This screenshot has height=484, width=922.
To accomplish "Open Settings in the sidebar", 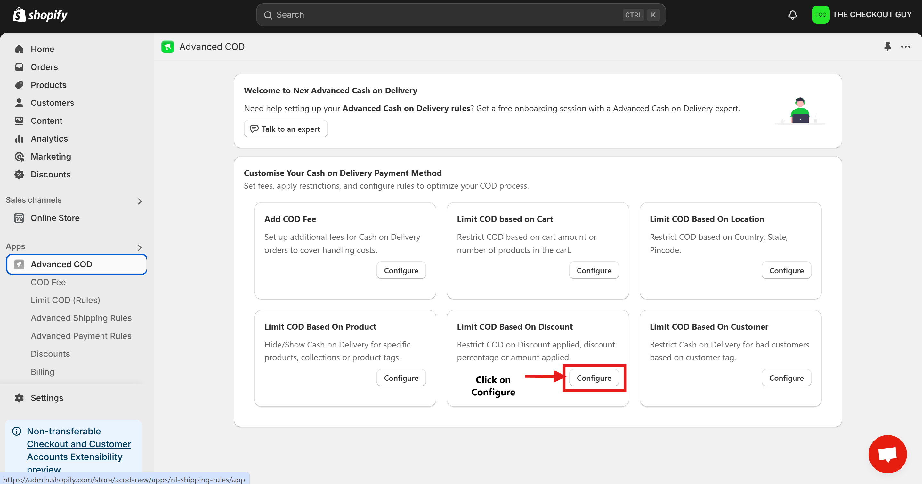I will point(47,398).
